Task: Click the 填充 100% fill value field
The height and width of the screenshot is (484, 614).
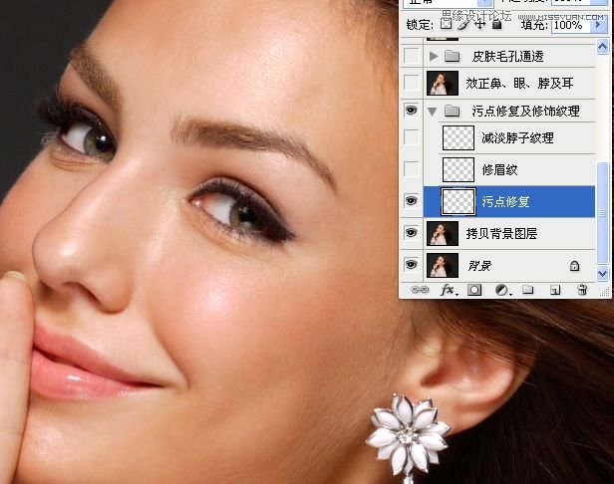Action: [572, 25]
